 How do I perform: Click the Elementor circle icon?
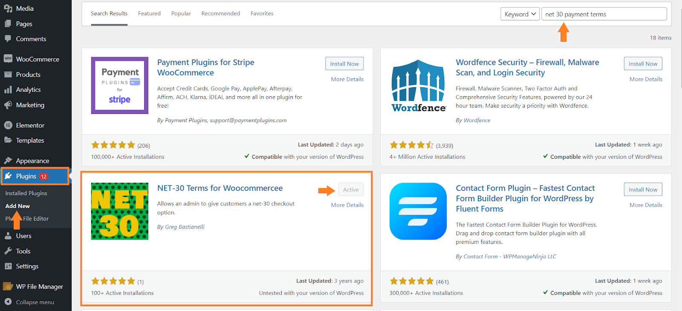8,125
